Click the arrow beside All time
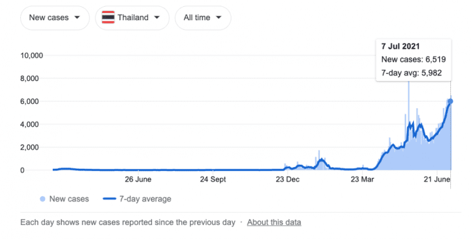This screenshot has width=473, height=239. click(x=219, y=17)
